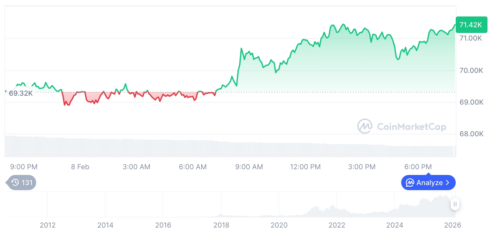The image size is (497, 232).
Task: Open the CoinMarketCap watermark text
Action: click(412, 127)
